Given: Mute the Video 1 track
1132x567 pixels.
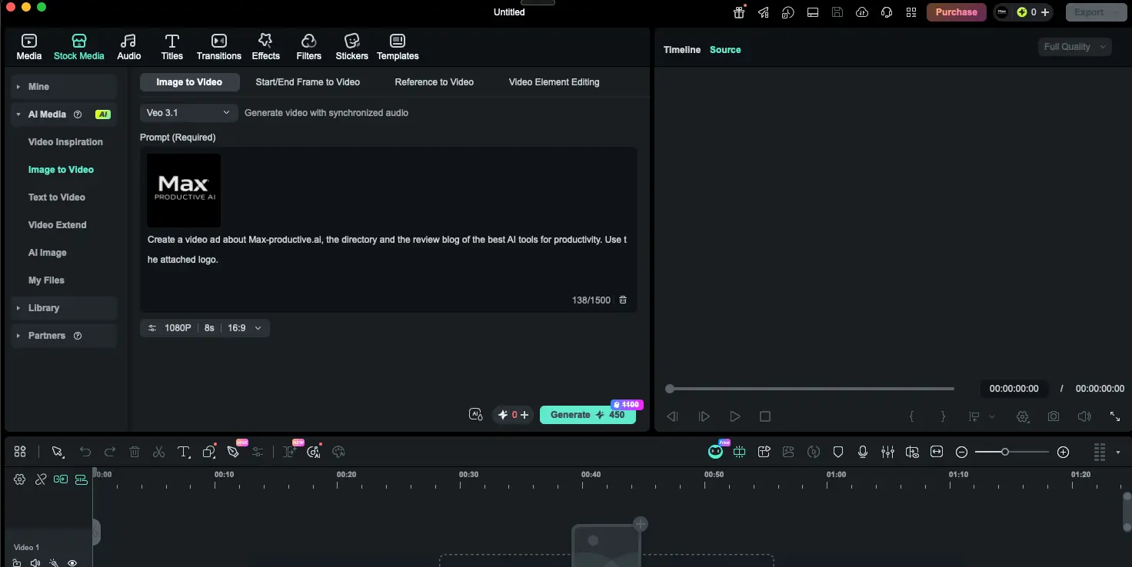Looking at the screenshot, I should pyautogui.click(x=35, y=563).
